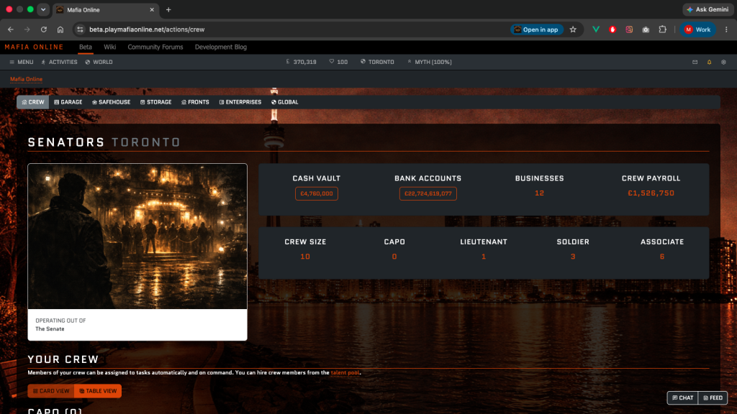Image resolution: width=737 pixels, height=414 pixels.
Task: Switch to the ENTERPRISES tab
Action: [240, 102]
